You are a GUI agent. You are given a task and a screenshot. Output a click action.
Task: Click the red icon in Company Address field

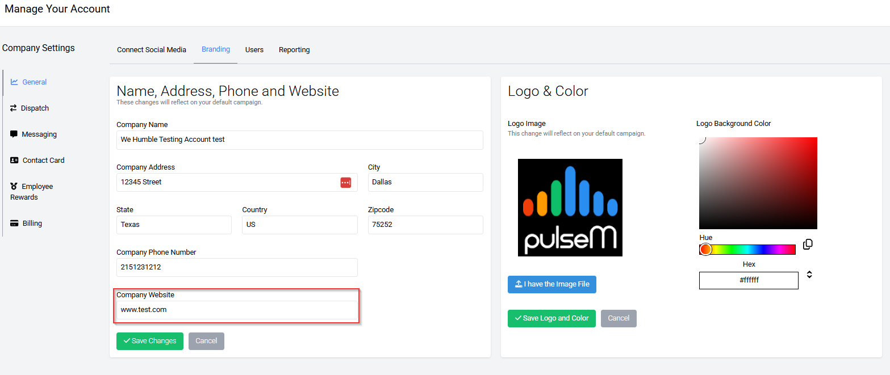point(346,183)
